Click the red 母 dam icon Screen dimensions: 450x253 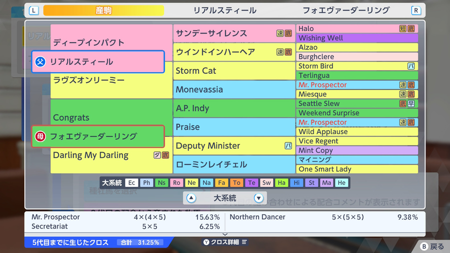tap(40, 136)
